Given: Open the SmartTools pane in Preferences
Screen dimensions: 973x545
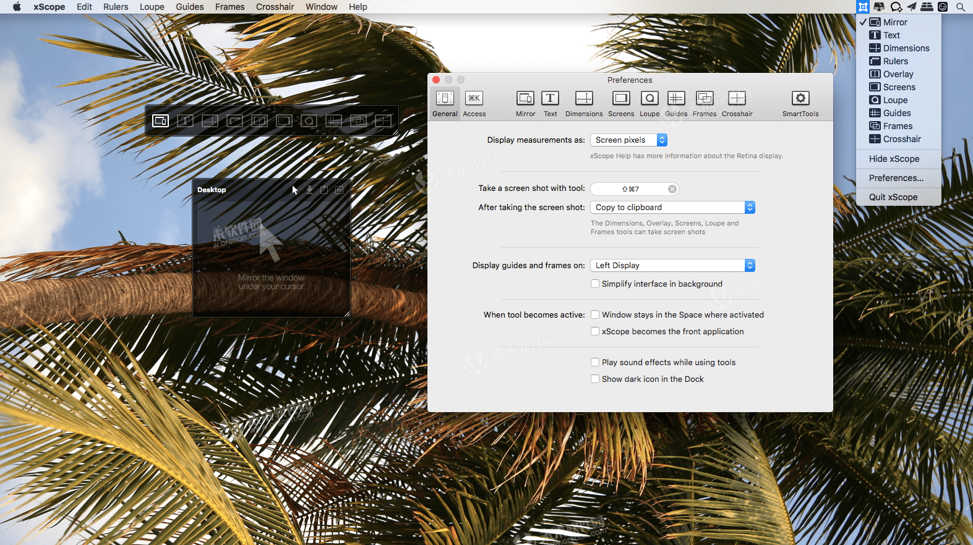Looking at the screenshot, I should point(800,103).
